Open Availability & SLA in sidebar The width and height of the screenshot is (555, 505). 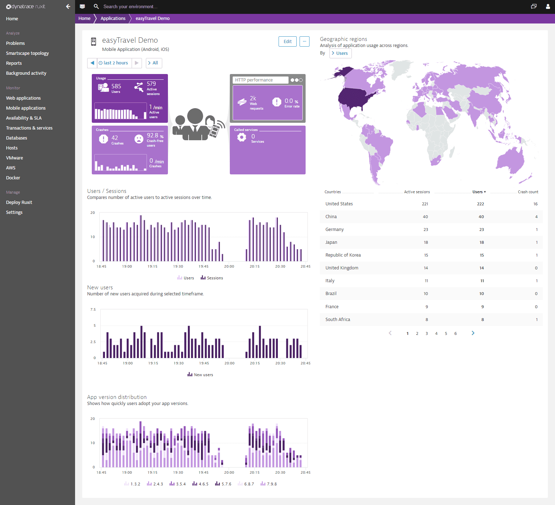coord(23,118)
